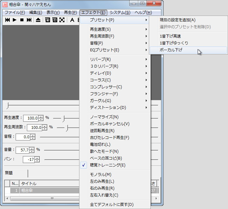The width and height of the screenshot is (228, 209).
Task: Open the 再生(P) menu
Action: tap(70, 13)
